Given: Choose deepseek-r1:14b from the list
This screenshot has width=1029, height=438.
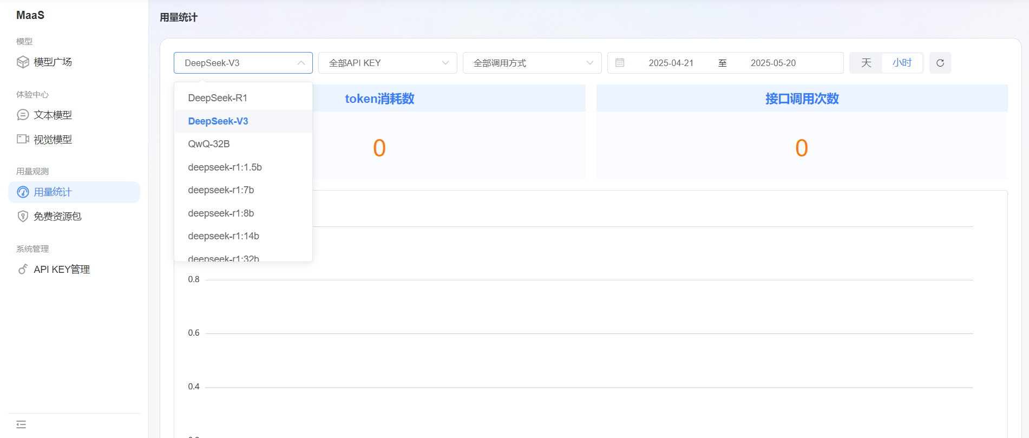Looking at the screenshot, I should pyautogui.click(x=243, y=236).
